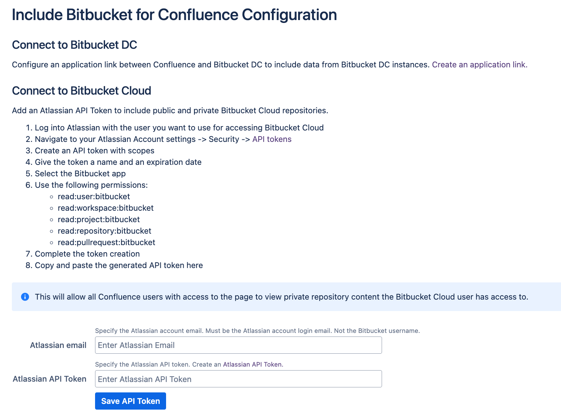The image size is (561, 420).
Task: Click the read:pullrequest:bitbucket permission entry
Action: [106, 242]
